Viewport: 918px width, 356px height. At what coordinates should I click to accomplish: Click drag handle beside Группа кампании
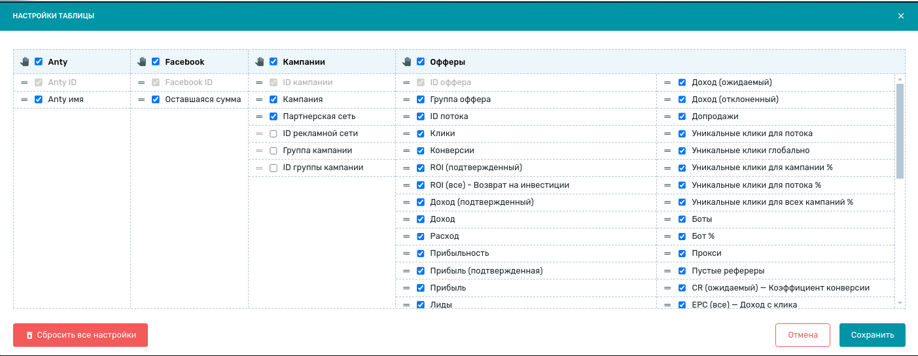tap(259, 151)
